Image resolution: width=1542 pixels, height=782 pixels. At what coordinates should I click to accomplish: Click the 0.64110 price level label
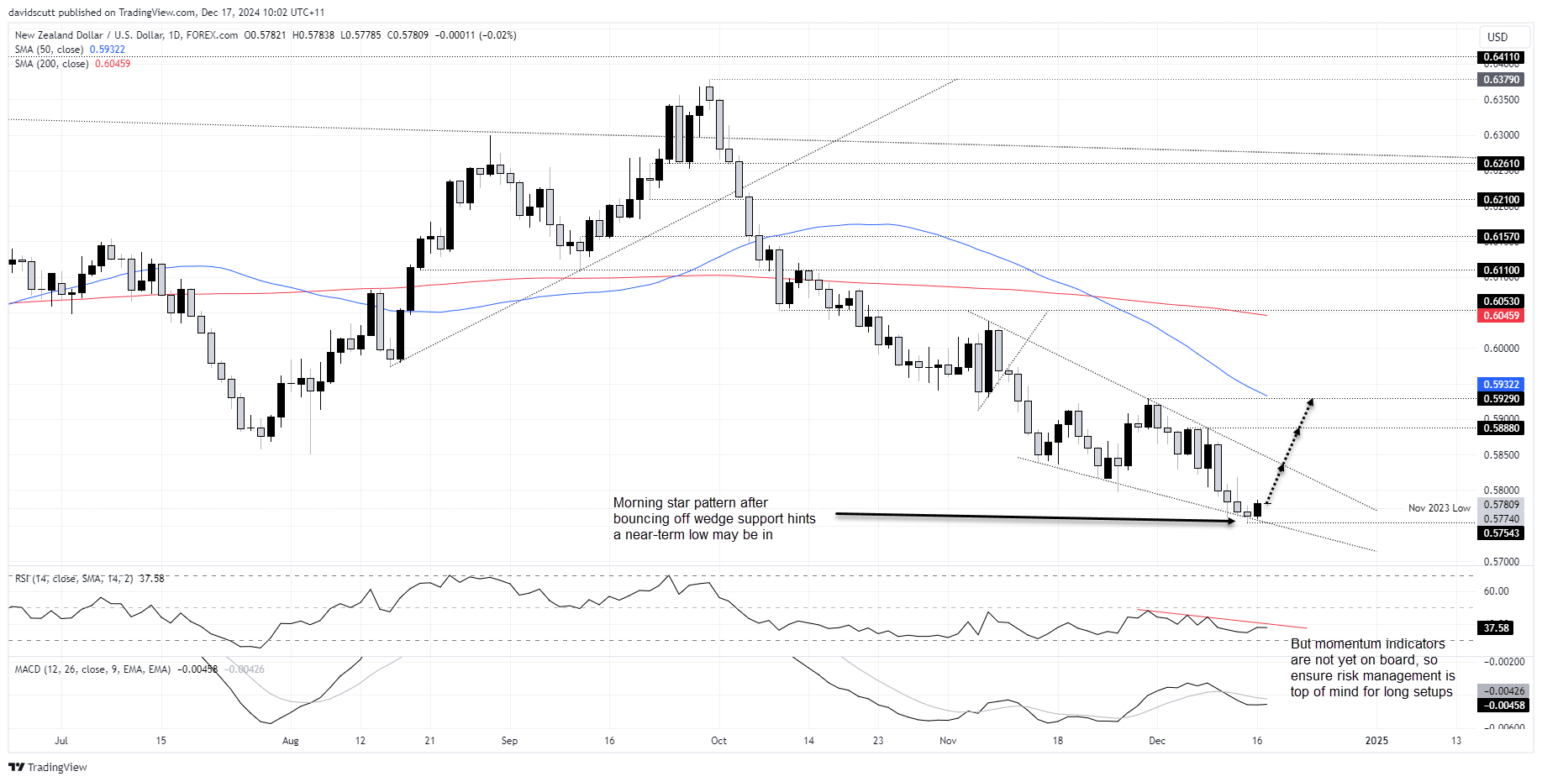pos(1501,57)
